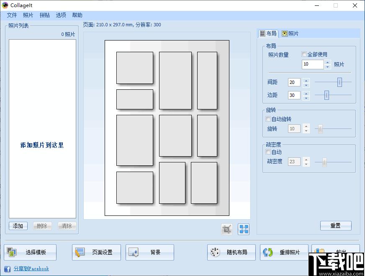Increase photo count with up arrow
This screenshot has width=365, height=276.
pyautogui.click(x=327, y=62)
